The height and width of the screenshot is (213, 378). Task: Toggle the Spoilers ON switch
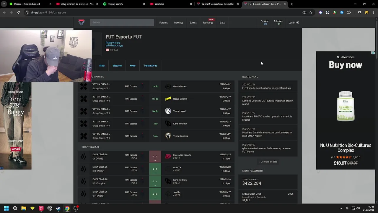click(278, 22)
